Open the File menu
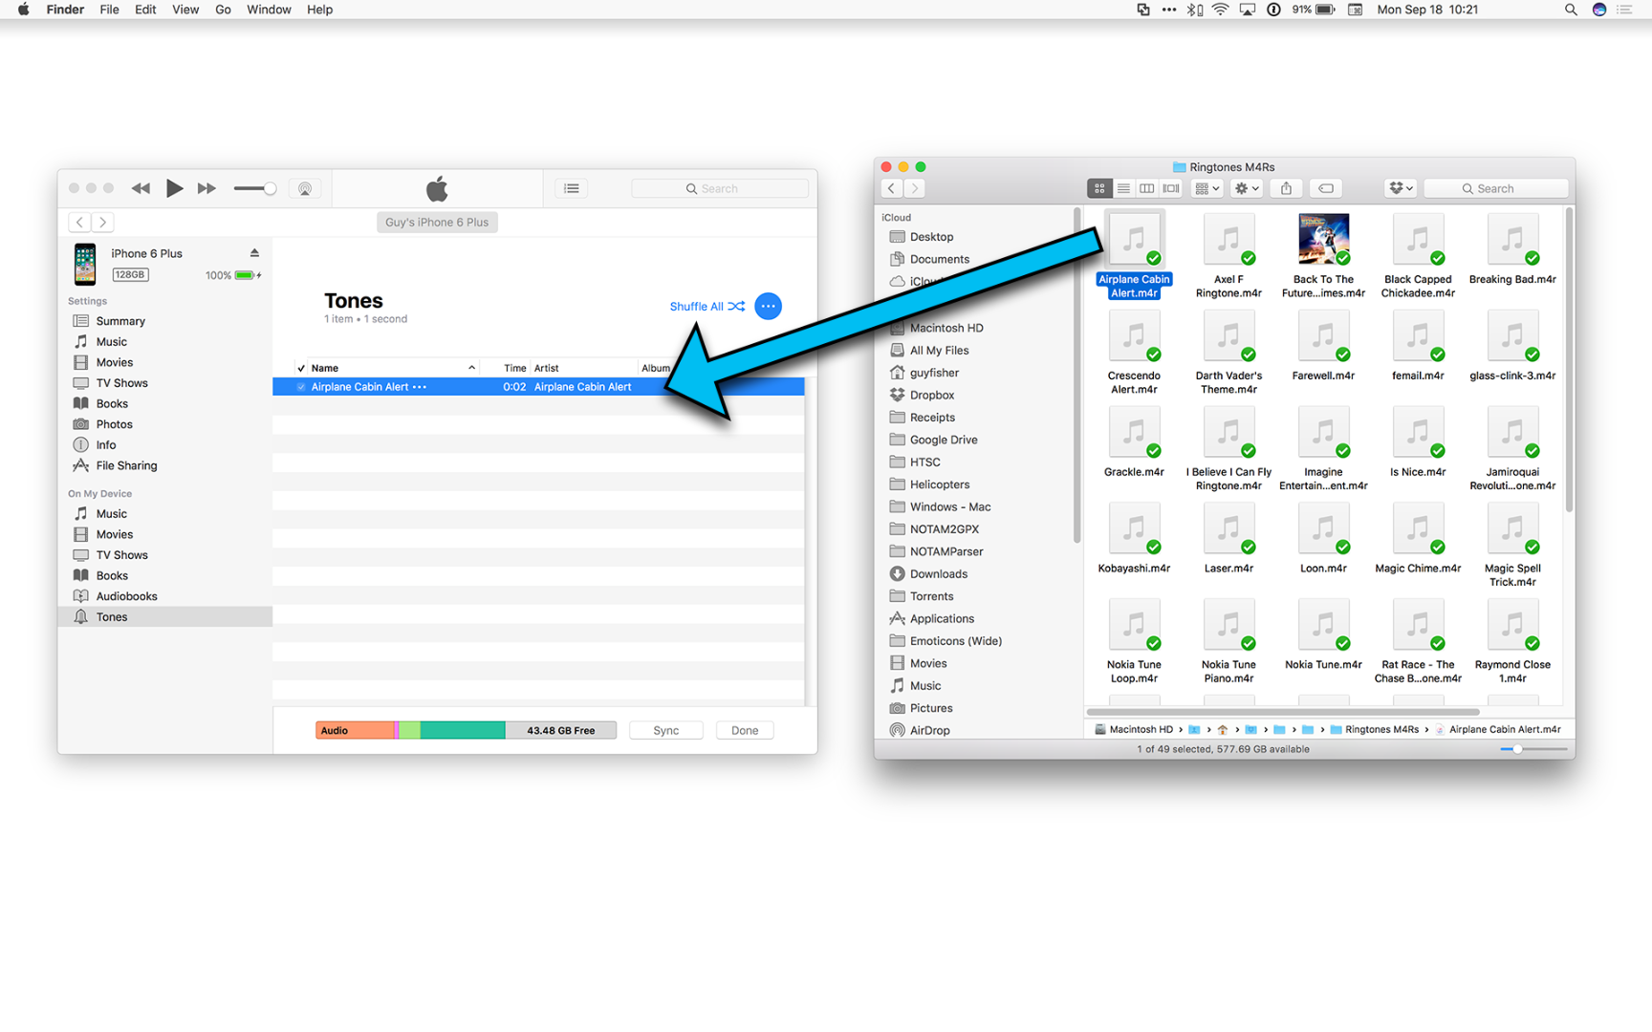Screen dimensions: 1652x1032 [x=109, y=10]
